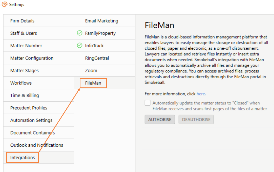The height and width of the screenshot is (172, 274).
Task: Click the AUTHORISE button
Action: coord(160,119)
